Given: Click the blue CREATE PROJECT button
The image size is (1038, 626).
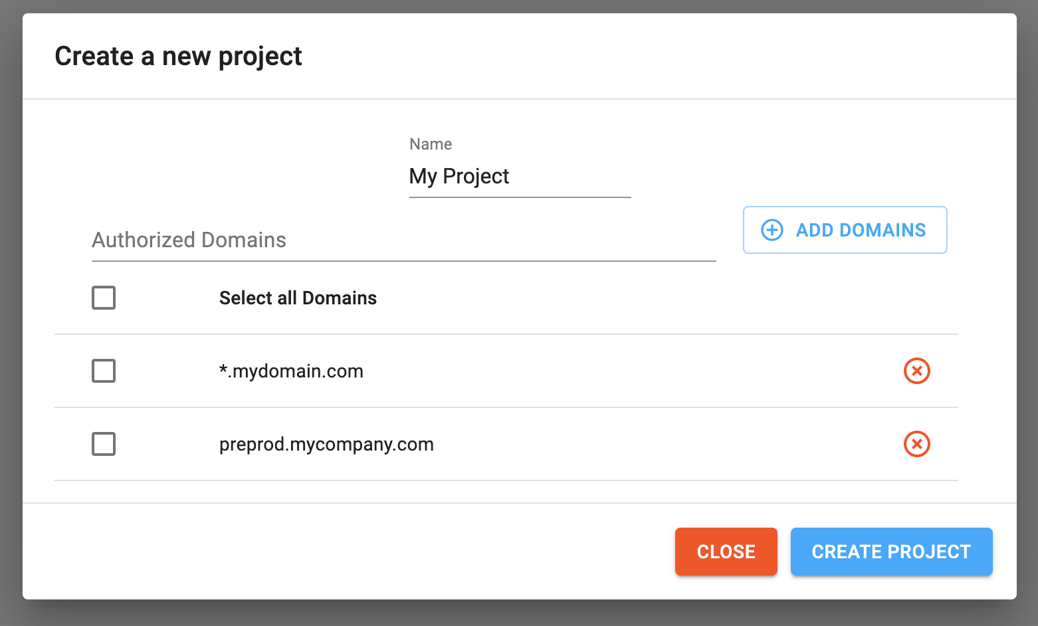Looking at the screenshot, I should pyautogui.click(x=891, y=552).
